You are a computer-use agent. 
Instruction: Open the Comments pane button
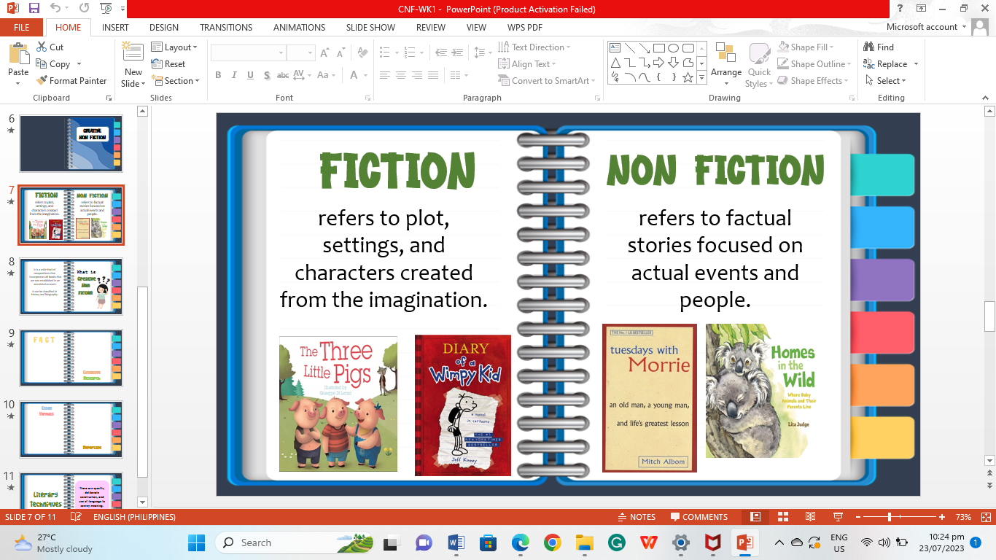[698, 517]
